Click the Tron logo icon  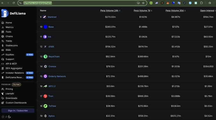point(45,96)
